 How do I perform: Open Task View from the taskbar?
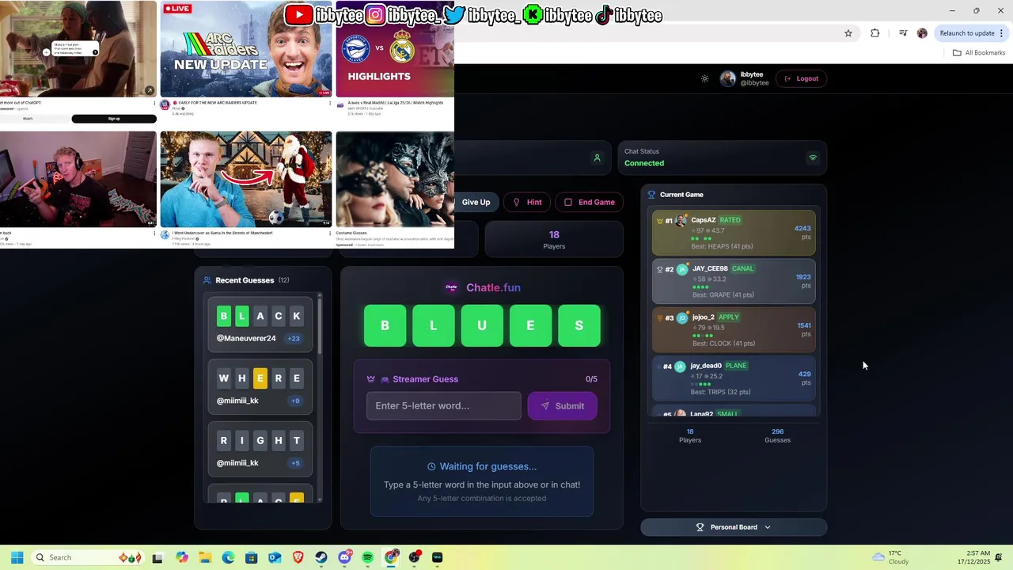tap(157, 557)
